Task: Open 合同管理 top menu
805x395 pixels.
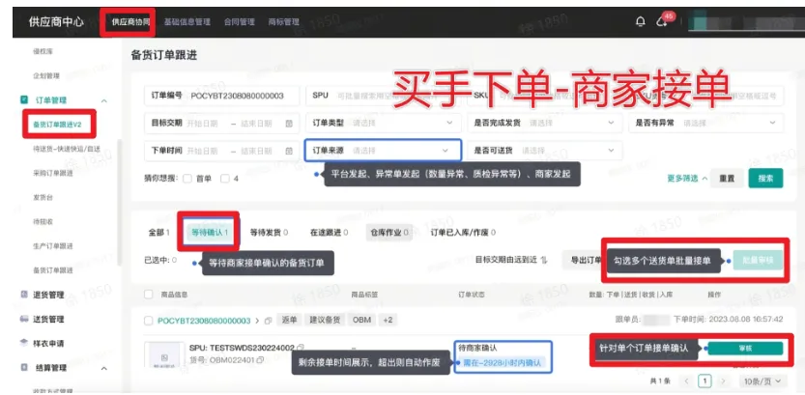Action: 240,22
